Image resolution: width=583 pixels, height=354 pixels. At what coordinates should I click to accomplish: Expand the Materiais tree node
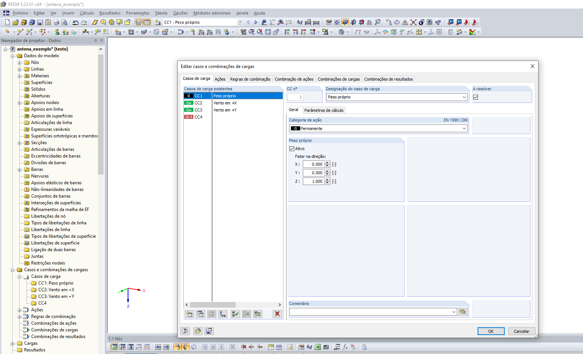[x=20, y=76]
